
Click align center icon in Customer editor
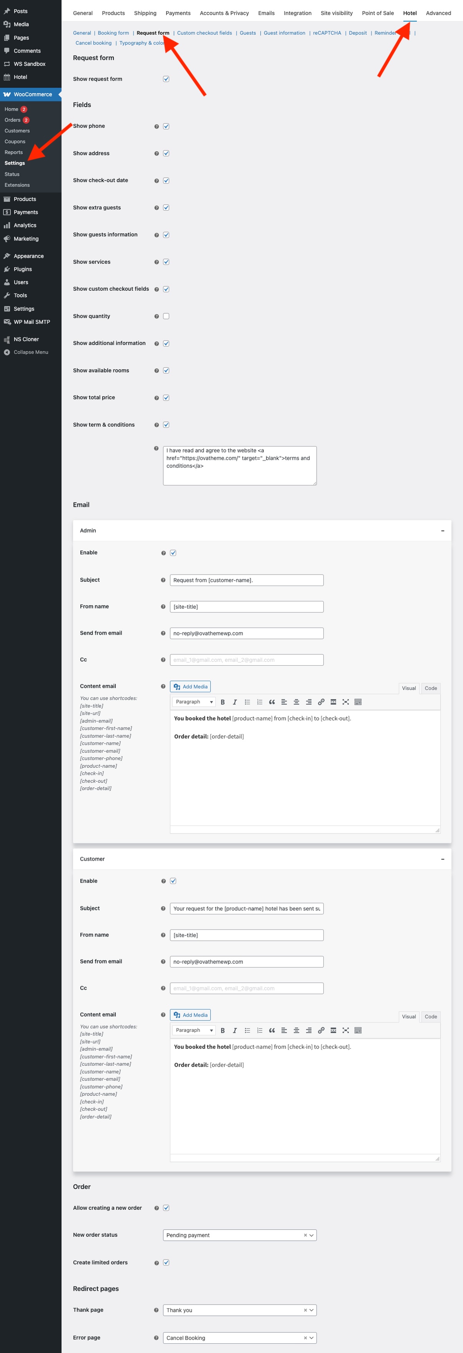pyautogui.click(x=296, y=1030)
